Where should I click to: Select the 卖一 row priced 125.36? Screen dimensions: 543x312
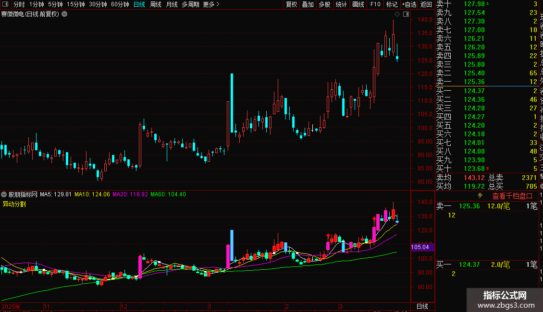click(487, 82)
